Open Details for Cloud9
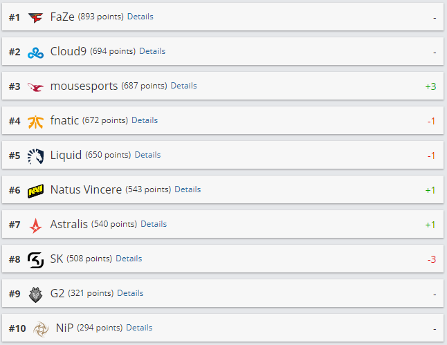Viewport: 447px width, 345px height. tap(152, 51)
